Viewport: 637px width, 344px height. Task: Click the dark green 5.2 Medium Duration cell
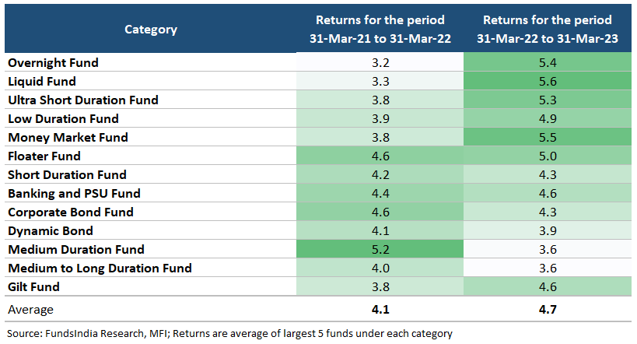coord(381,249)
